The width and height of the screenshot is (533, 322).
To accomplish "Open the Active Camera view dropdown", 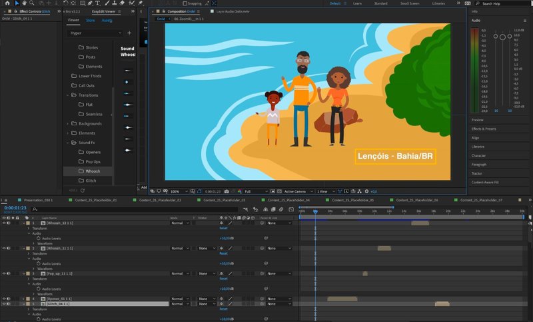I will (x=296, y=191).
